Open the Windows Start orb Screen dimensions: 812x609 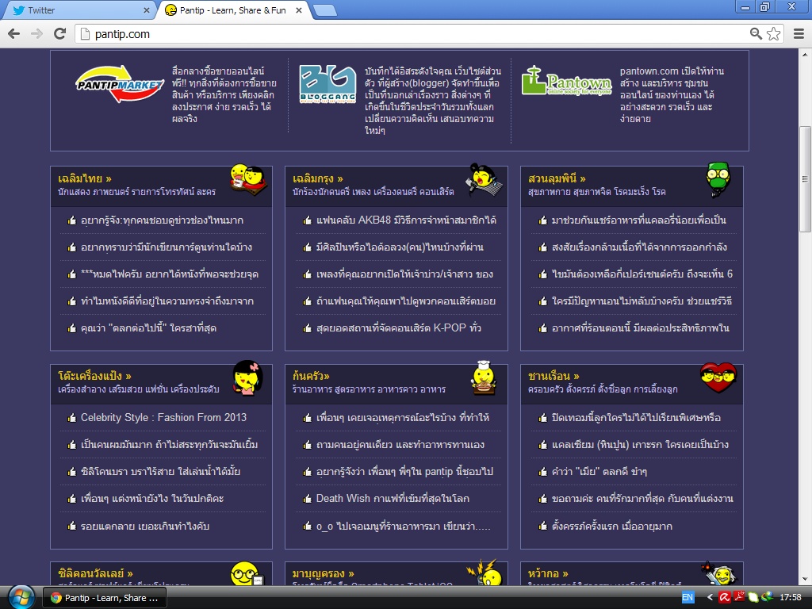pos(21,598)
